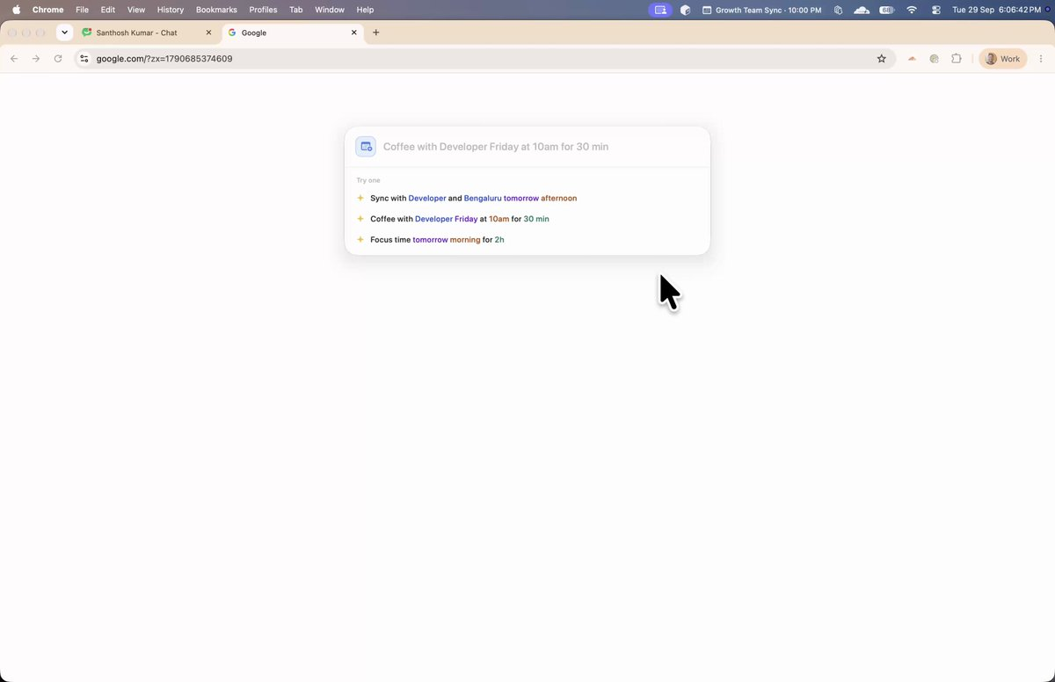1055x682 pixels.
Task: Close the Santhosh Kumar - Chat tab
Action: coord(208,33)
